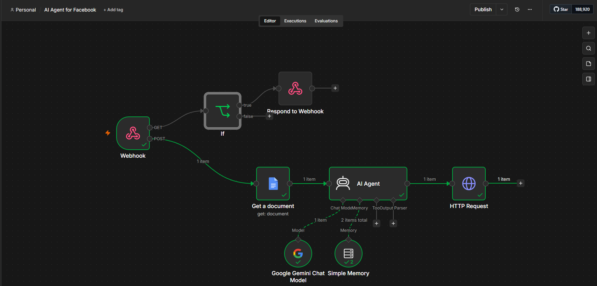Viewport: 597px width, 286px height.
Task: Open workflow history clock icon
Action: pyautogui.click(x=517, y=9)
